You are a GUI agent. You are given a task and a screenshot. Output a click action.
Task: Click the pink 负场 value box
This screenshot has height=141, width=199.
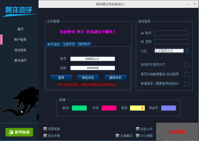click(x=109, y=108)
